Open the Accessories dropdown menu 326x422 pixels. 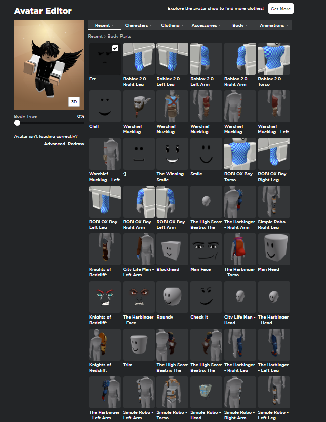click(x=206, y=25)
